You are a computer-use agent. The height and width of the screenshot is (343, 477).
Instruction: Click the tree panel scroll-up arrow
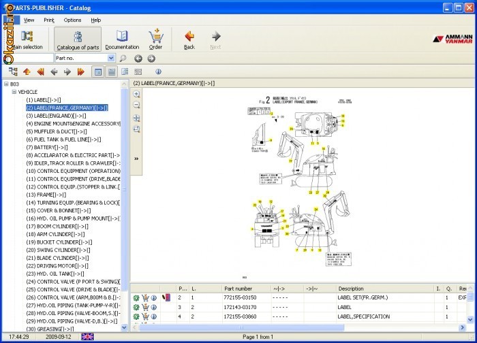pyautogui.click(x=124, y=84)
